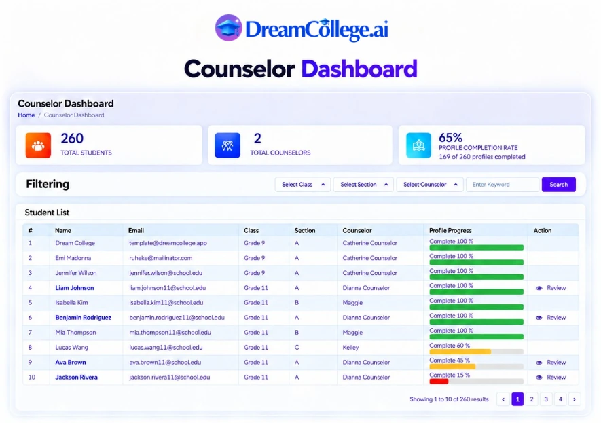Click the orange Total Students icon
This screenshot has width=601, height=423.
tap(38, 145)
